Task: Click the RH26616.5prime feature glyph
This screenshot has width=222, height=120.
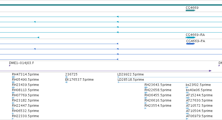Action: click(x=146, y=103)
